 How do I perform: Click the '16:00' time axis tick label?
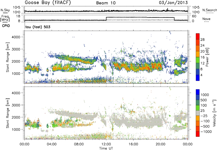pyautogui.click(x=133, y=144)
